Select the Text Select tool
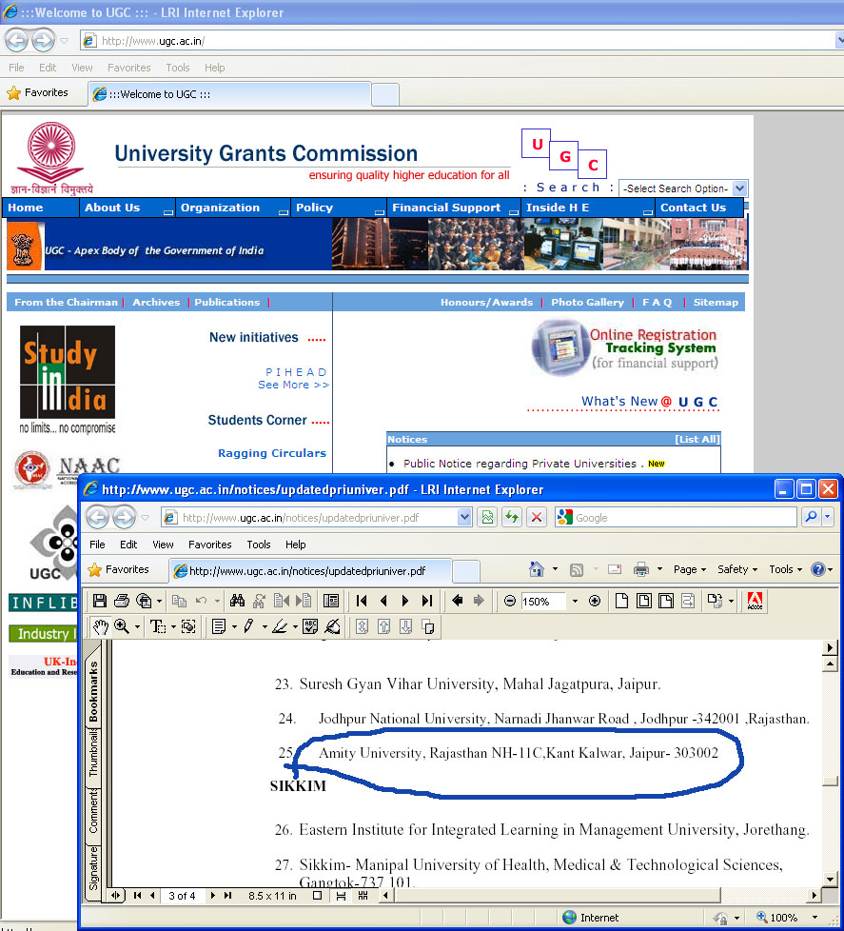 (x=157, y=626)
